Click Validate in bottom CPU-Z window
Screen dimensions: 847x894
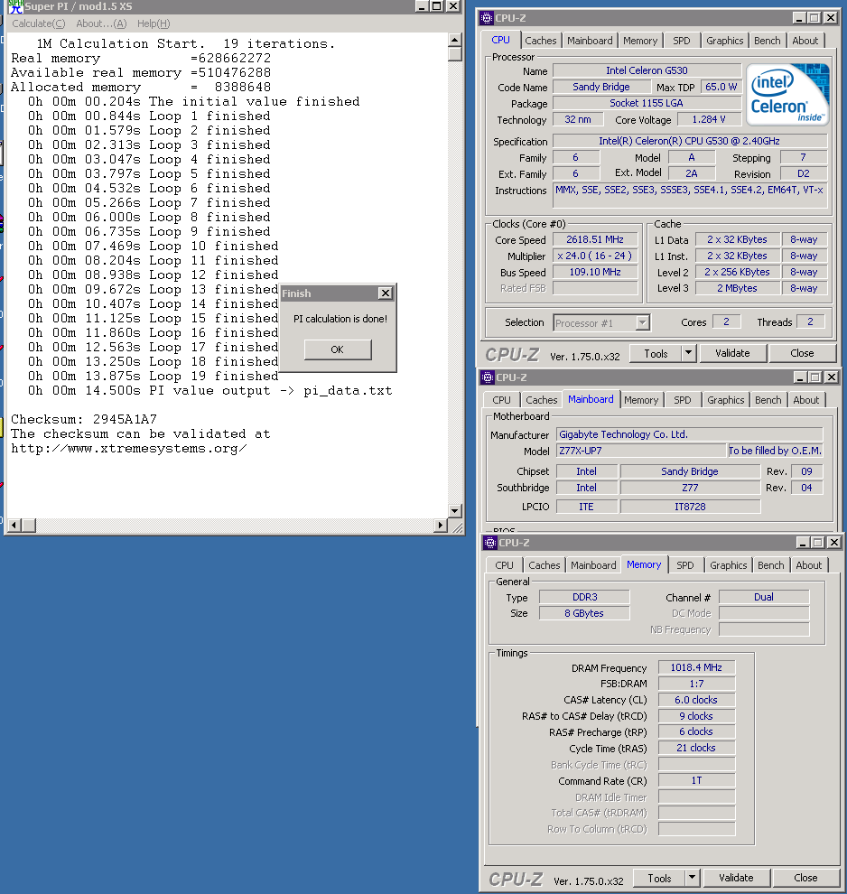tap(736, 879)
